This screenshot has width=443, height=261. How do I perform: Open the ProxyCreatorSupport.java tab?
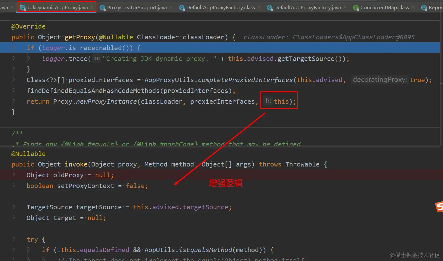(x=137, y=7)
